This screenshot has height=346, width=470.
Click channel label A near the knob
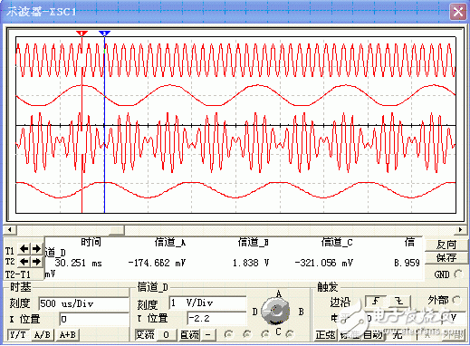(279, 293)
